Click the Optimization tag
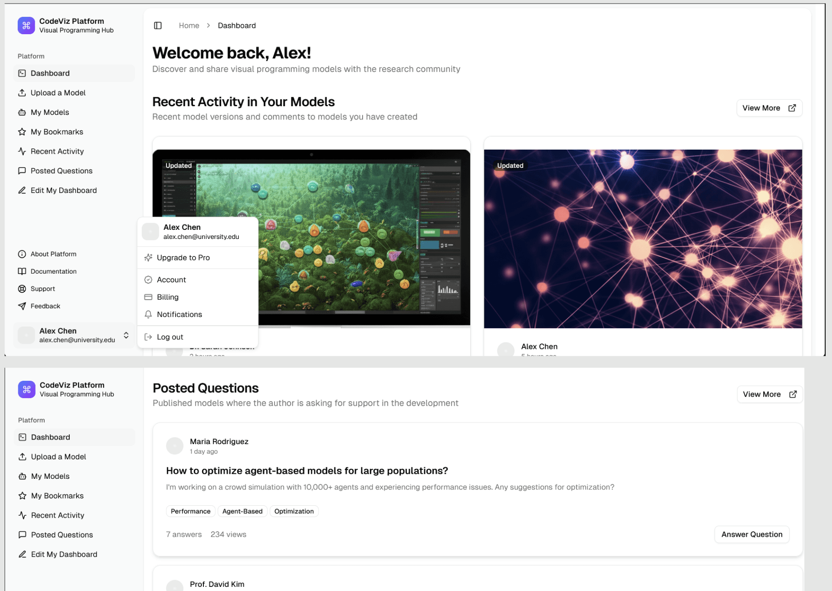 pyautogui.click(x=294, y=511)
